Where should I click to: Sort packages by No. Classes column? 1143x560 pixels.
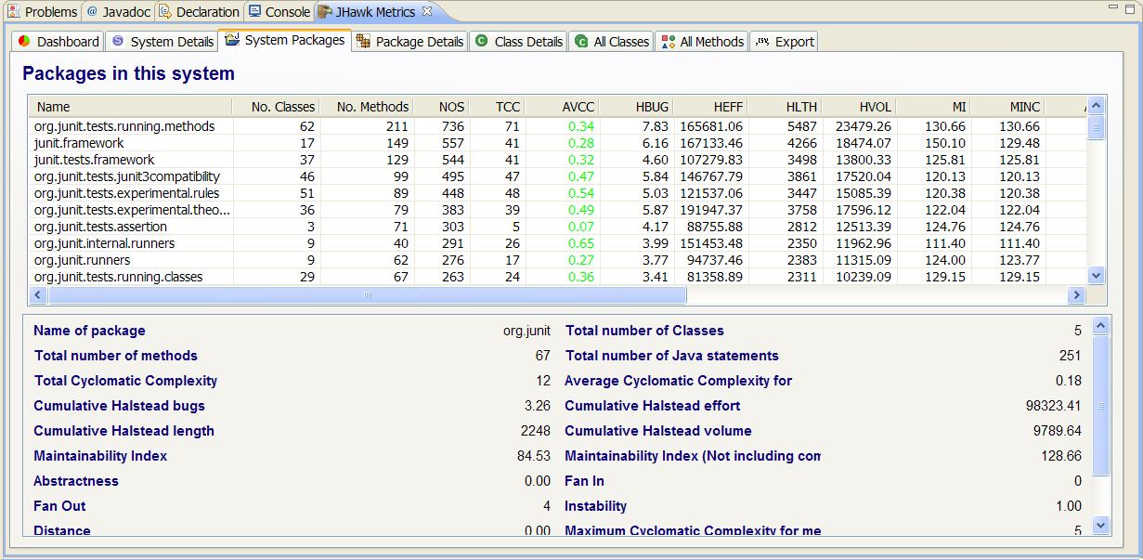tap(282, 107)
